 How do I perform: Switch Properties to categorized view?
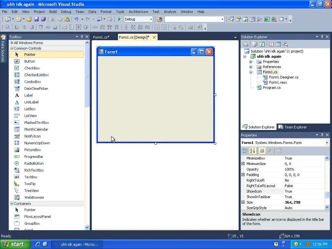click(x=245, y=150)
